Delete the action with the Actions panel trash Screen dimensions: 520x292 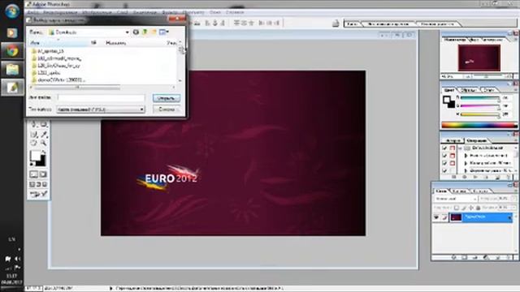[x=509, y=177]
